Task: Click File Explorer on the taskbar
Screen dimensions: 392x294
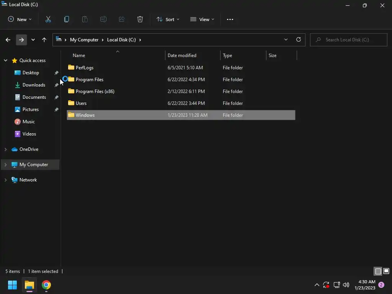Action: [29, 285]
